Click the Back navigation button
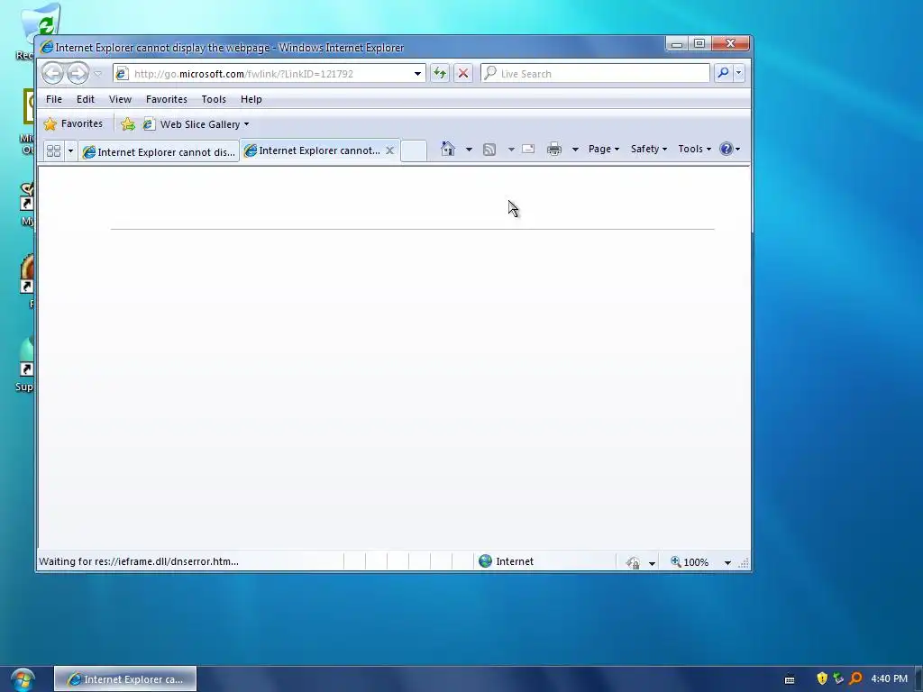923x692 pixels. coord(53,74)
